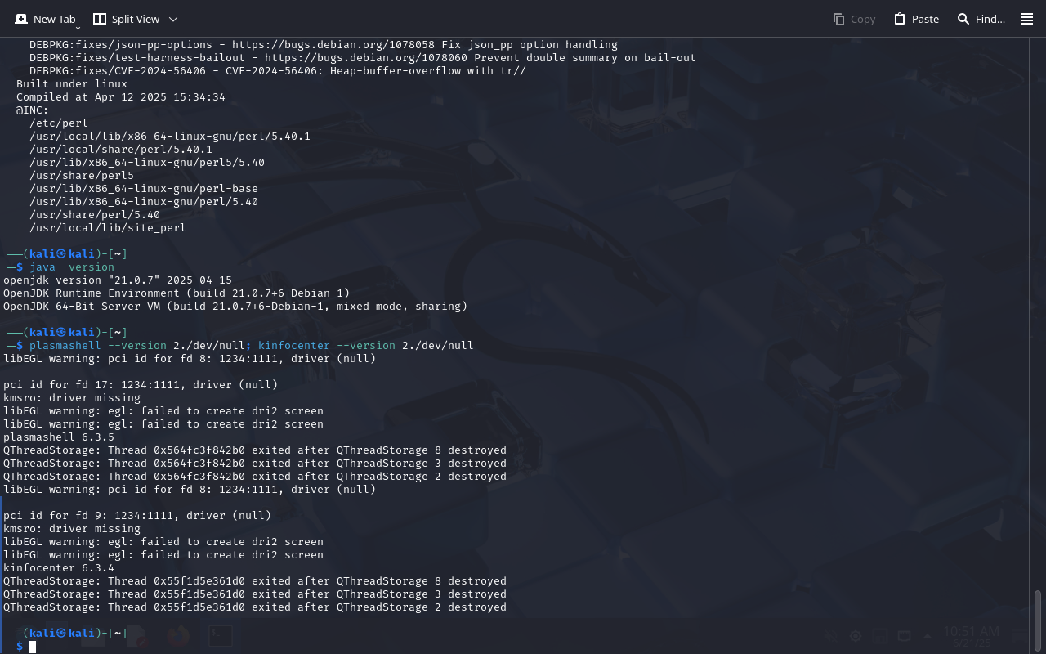The width and height of the screenshot is (1046, 654).
Task: Click the json-pp-options bug fix line
Action: pyautogui.click(x=324, y=45)
